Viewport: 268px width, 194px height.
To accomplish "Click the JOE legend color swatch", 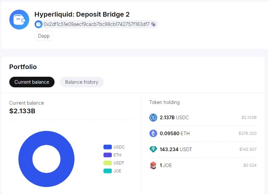I will tap(107, 171).
